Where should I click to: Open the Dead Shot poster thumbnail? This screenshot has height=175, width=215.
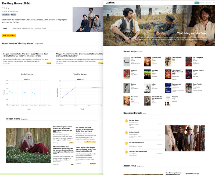coord(127,74)
